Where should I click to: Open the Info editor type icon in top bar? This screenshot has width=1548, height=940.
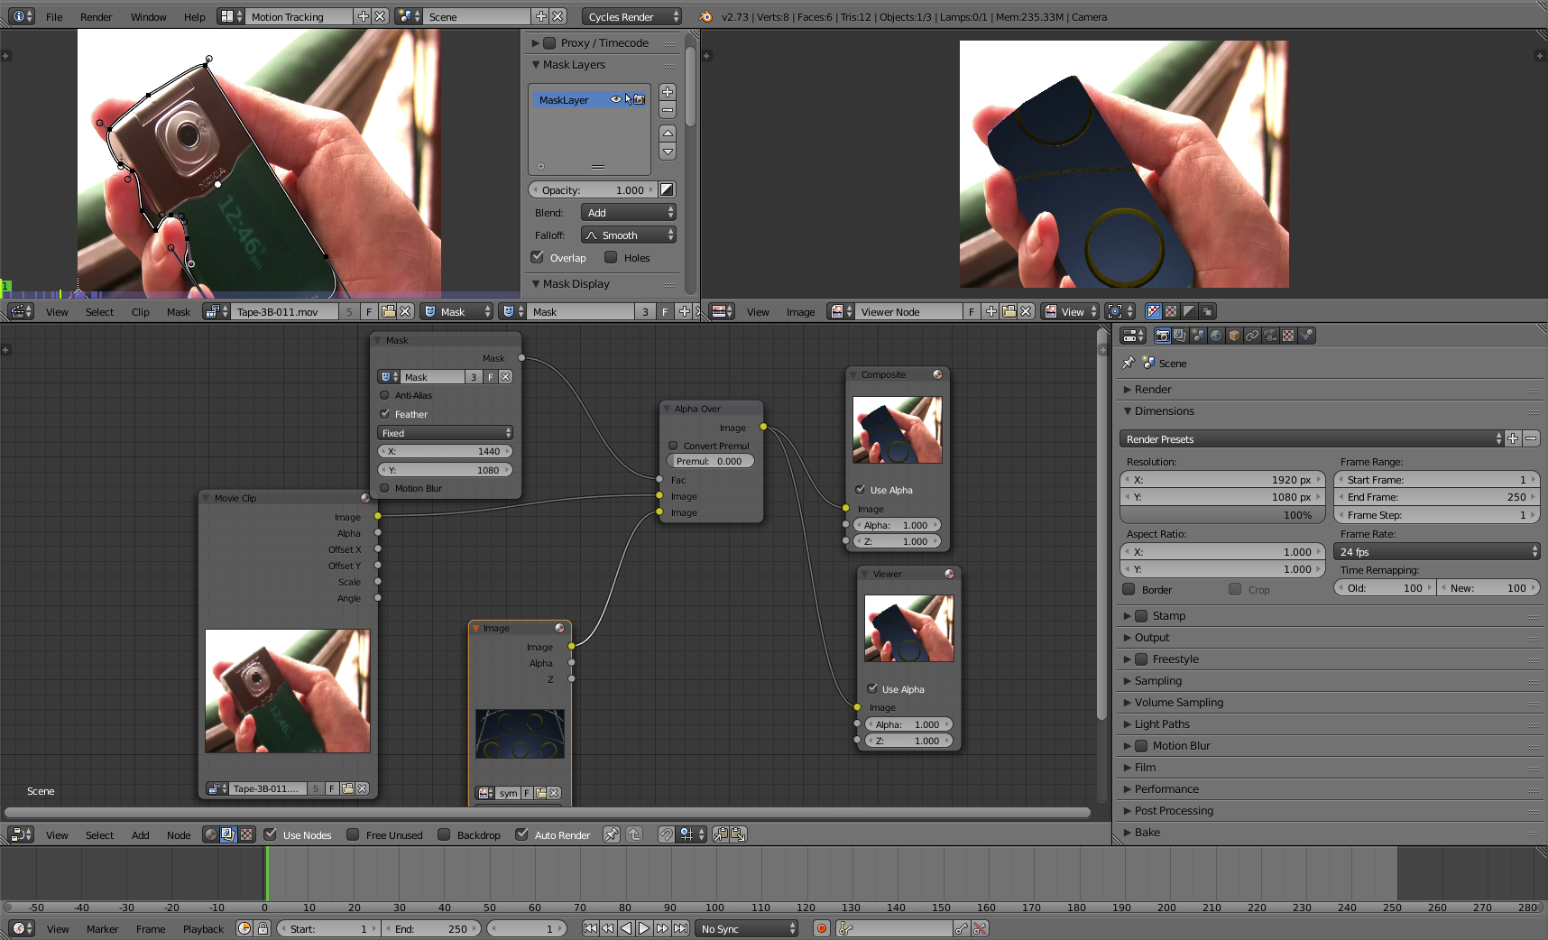(21, 16)
